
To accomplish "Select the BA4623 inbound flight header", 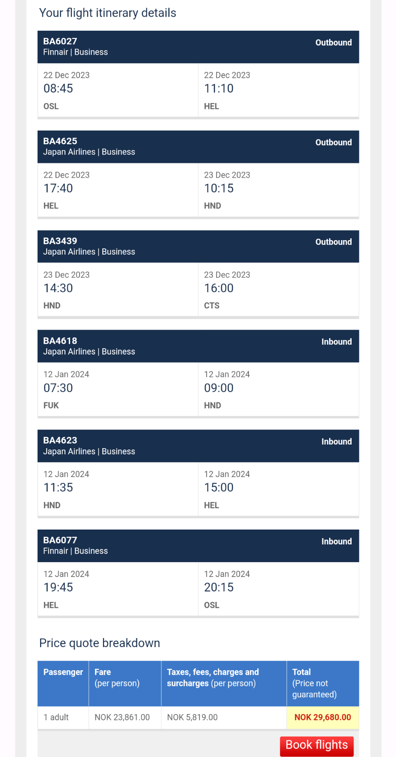I will tap(198, 446).
